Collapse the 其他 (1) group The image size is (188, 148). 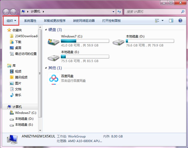point(46,68)
